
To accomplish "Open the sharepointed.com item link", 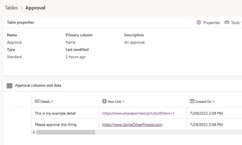I will (138, 113).
